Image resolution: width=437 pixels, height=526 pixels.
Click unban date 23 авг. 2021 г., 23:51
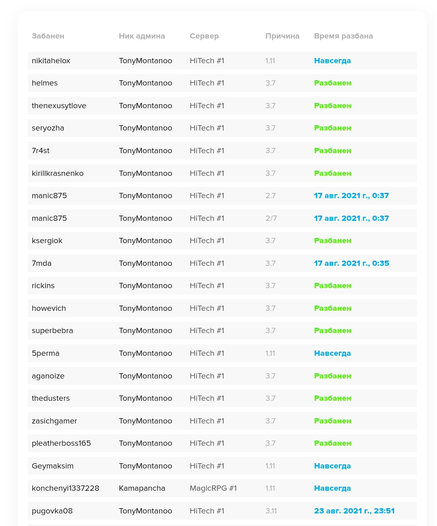354,511
